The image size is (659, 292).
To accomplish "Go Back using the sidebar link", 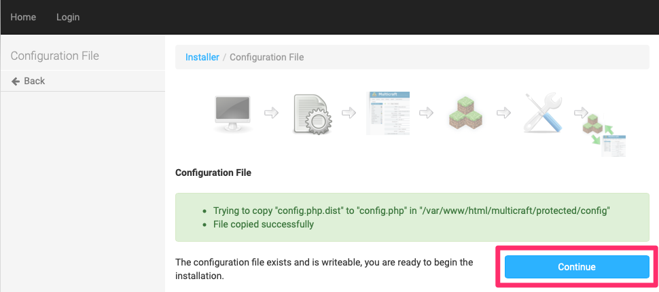I will click(34, 81).
